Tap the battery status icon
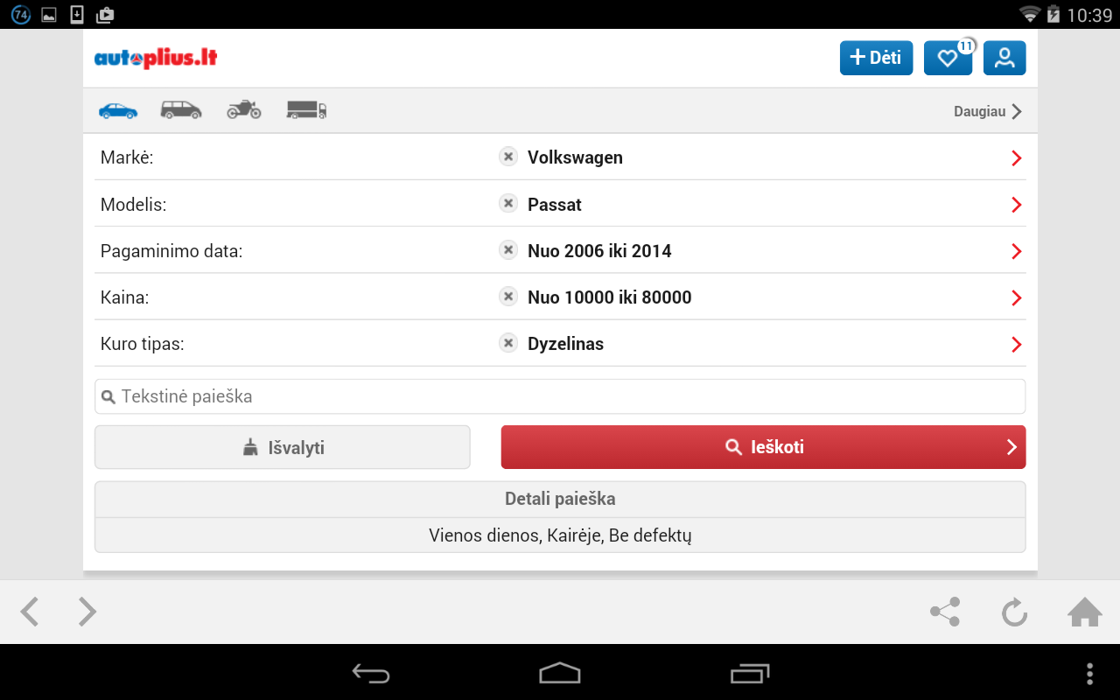 [x=1053, y=14]
